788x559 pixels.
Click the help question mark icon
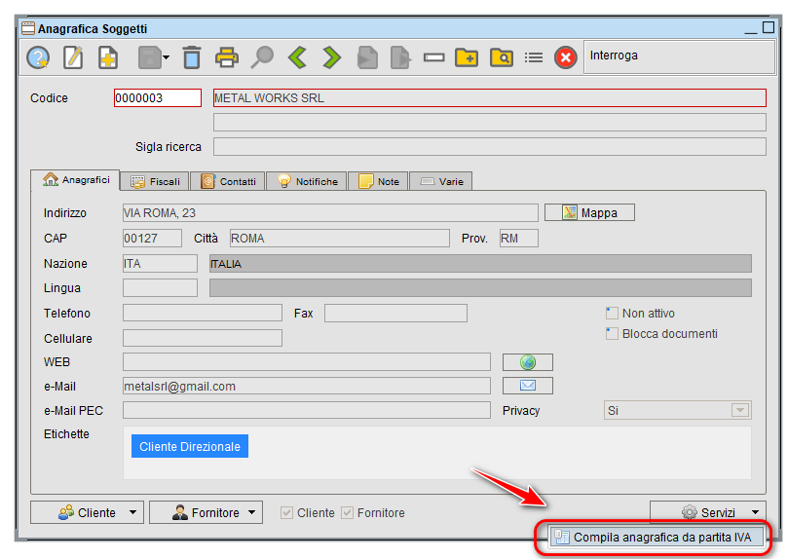tap(38, 57)
